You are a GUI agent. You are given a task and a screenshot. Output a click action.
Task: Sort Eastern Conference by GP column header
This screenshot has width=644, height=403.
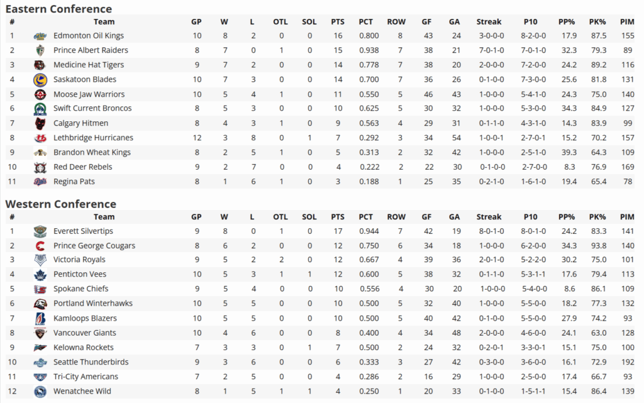[x=196, y=21]
